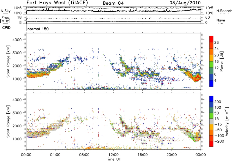Pick the bright blue power swatch below 4 dB
The width and height of the screenshot is (232, 161).
pyautogui.click(x=211, y=83)
